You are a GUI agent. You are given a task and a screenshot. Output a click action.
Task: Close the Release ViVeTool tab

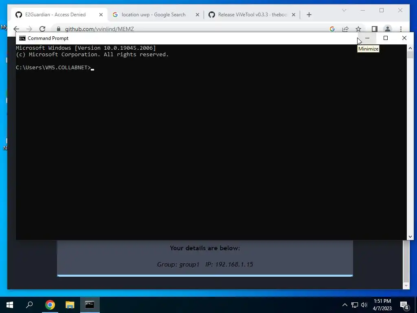click(294, 15)
